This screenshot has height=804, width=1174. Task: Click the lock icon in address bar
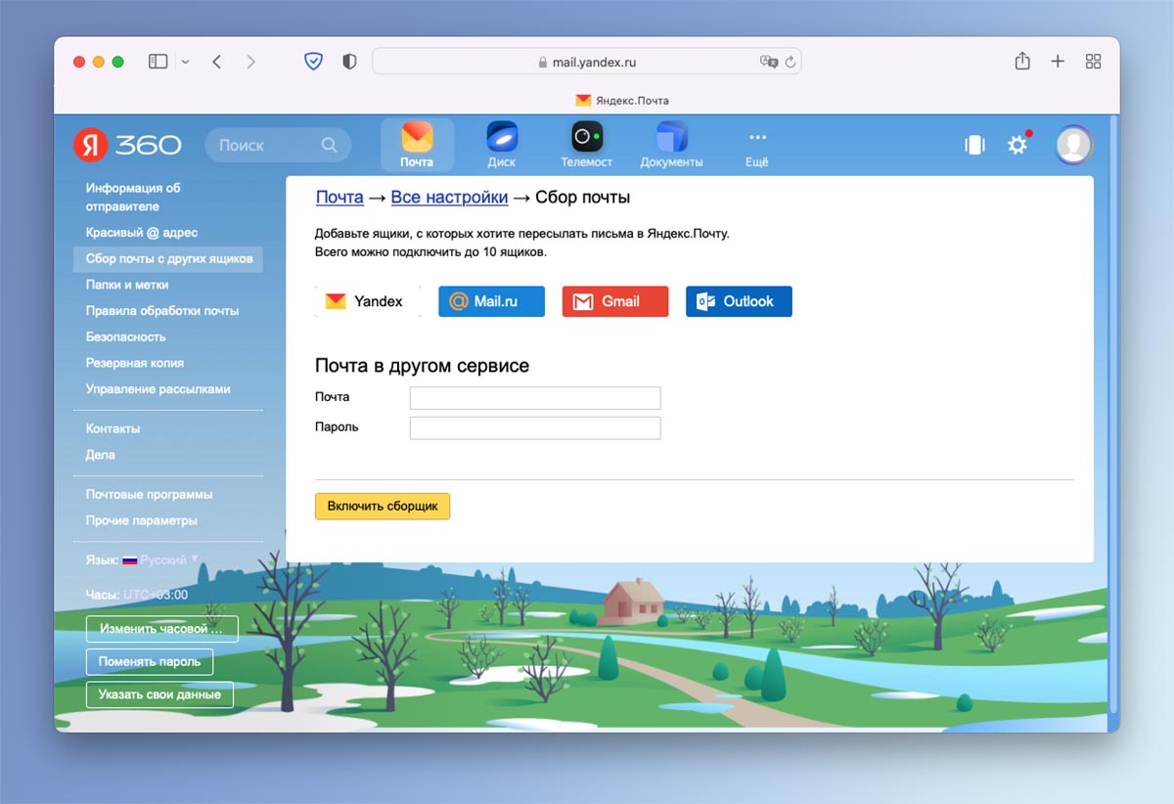coord(543,62)
